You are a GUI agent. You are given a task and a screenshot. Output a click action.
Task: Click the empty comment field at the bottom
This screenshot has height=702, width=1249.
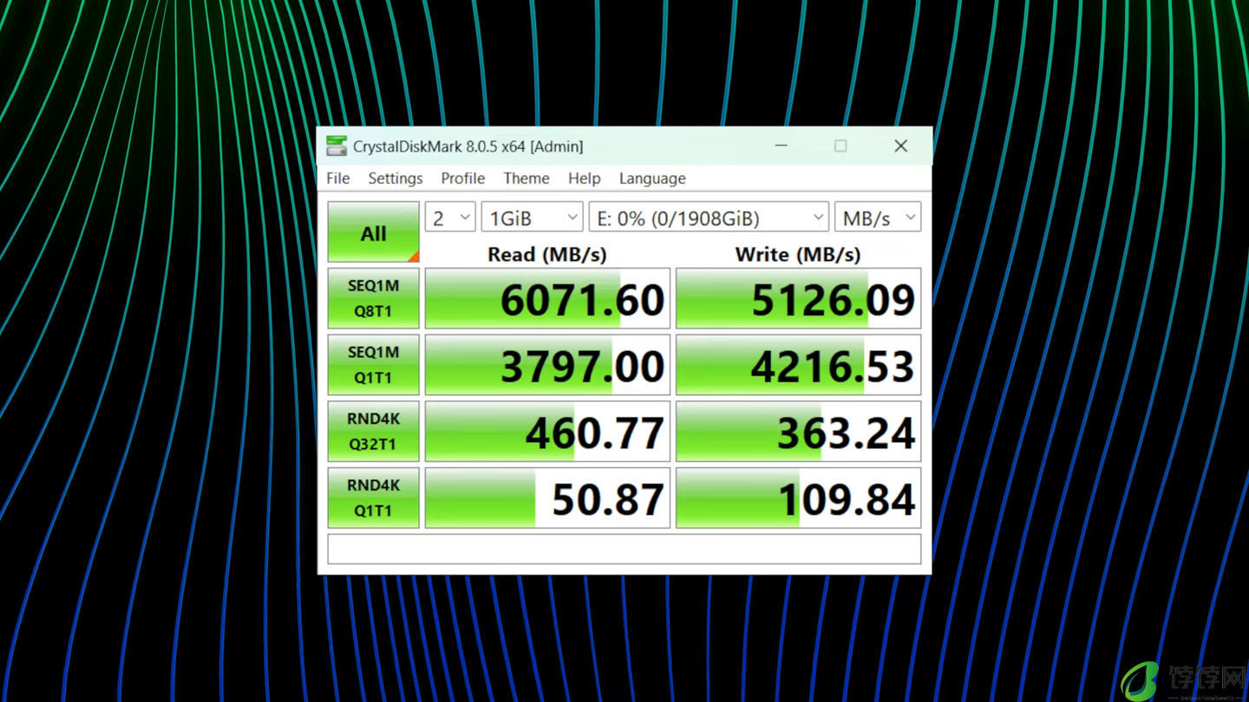[x=624, y=549]
